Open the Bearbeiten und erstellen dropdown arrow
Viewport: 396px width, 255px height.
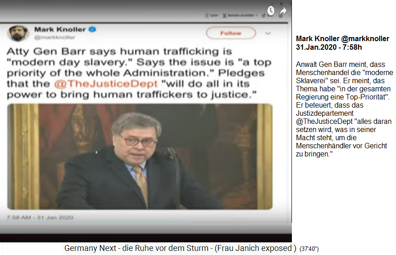(x=257, y=15)
